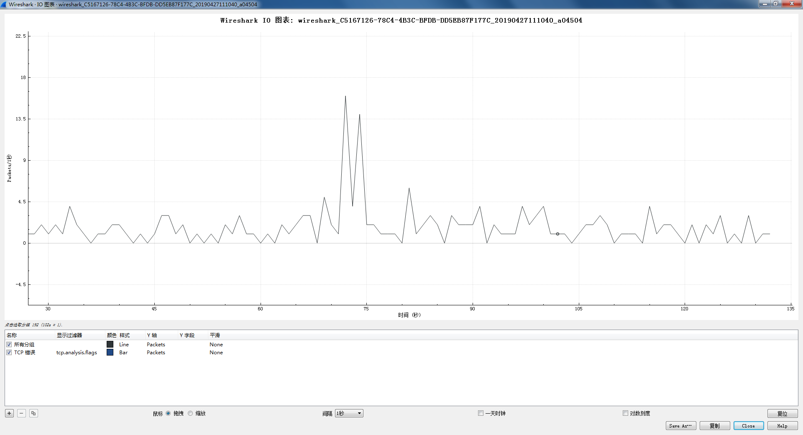This screenshot has width=803, height=435.
Task: Click the 显示过滤器 column header
Action: pos(69,335)
